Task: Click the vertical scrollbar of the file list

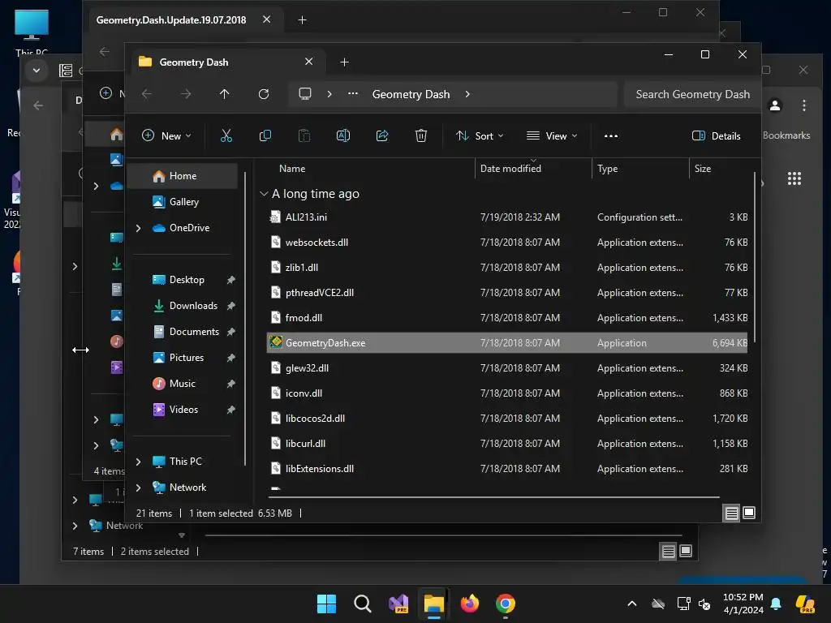Action: tap(754, 257)
